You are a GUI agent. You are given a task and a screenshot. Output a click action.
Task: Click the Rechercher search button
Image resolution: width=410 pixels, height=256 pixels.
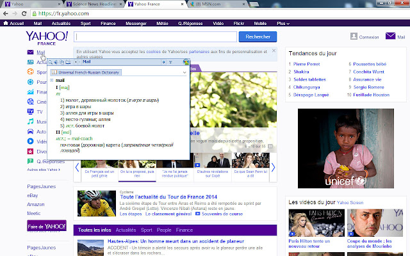tap(258, 37)
